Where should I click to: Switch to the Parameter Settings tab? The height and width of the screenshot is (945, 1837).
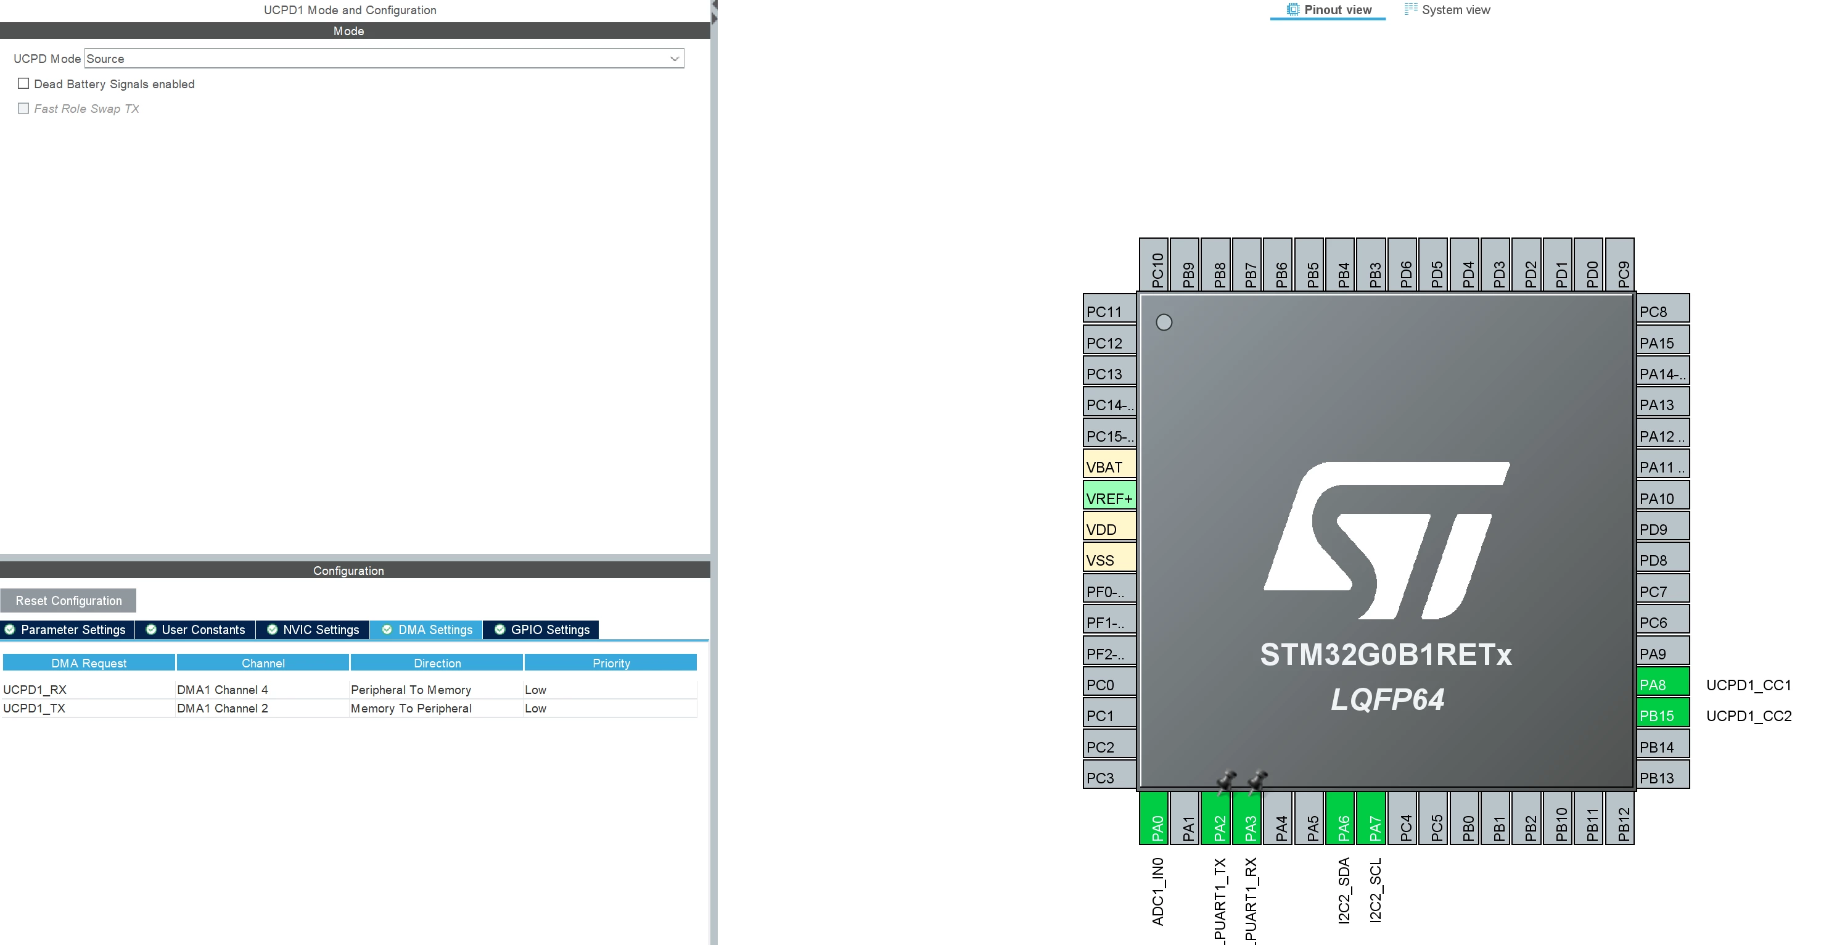click(67, 630)
